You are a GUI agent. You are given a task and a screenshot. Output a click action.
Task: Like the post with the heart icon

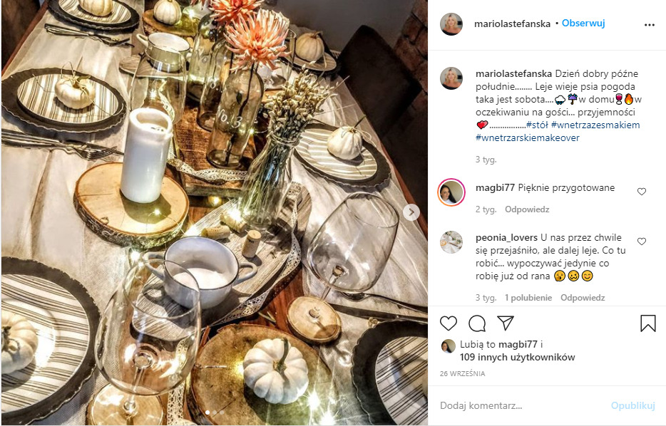click(448, 323)
